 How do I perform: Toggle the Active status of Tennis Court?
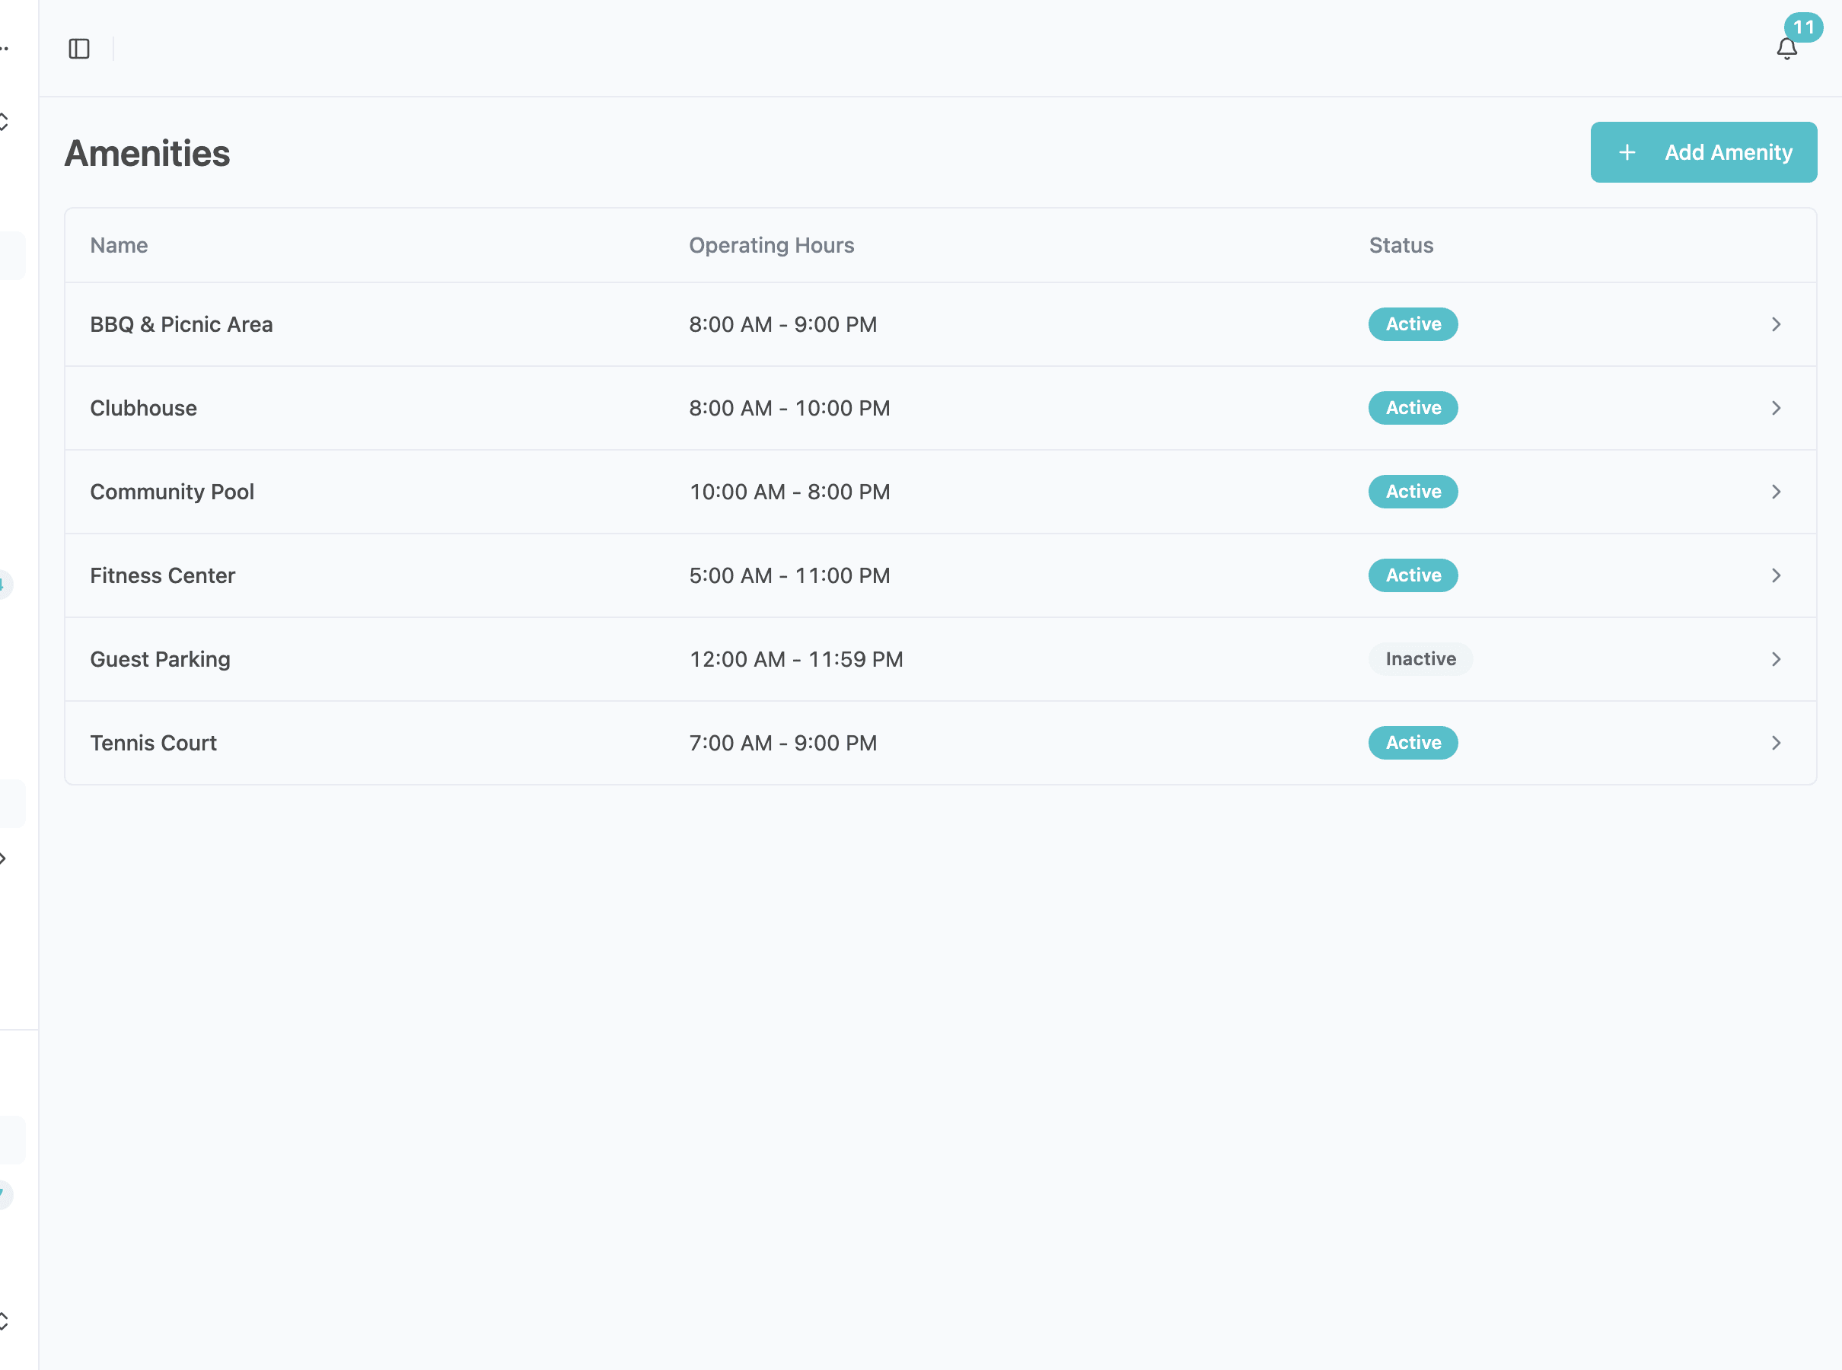pyautogui.click(x=1413, y=742)
